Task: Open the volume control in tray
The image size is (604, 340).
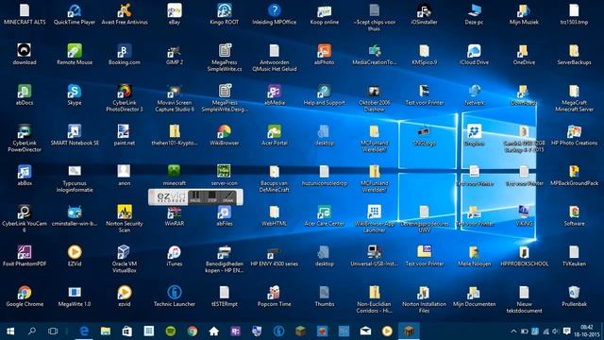Action: point(555,331)
